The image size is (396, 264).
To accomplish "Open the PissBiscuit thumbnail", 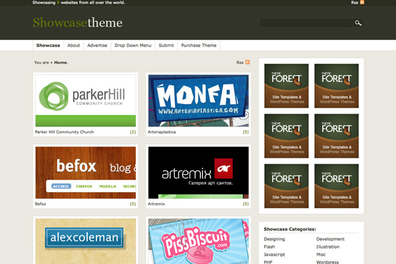I will (x=199, y=242).
